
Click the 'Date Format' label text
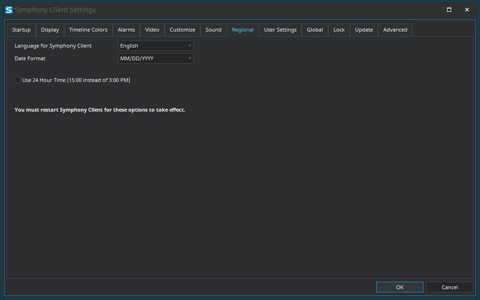point(30,58)
